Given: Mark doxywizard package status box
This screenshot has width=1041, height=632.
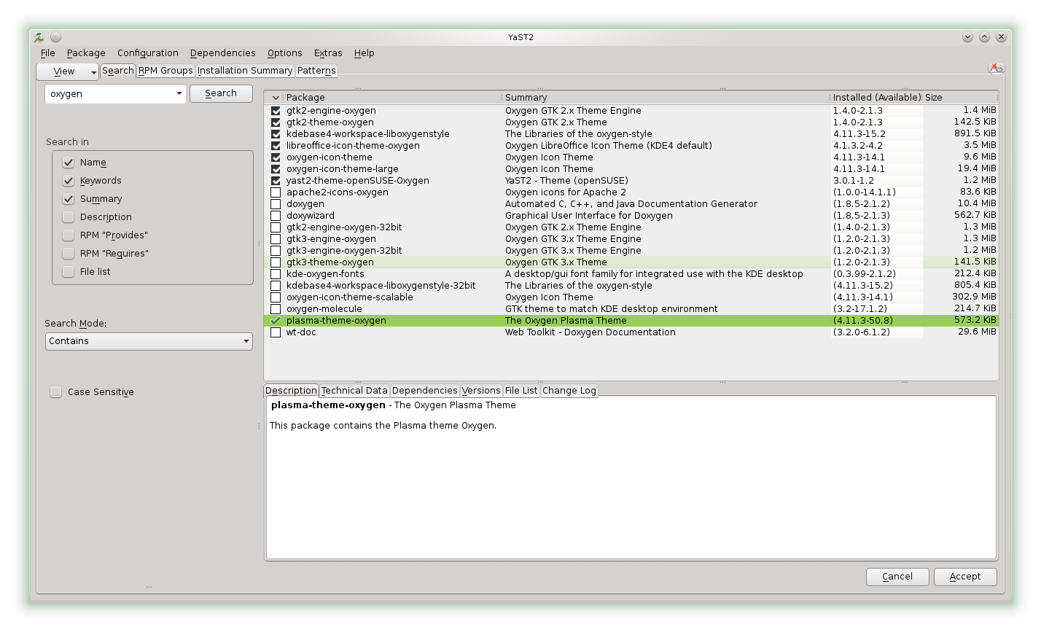Looking at the screenshot, I should [x=276, y=216].
